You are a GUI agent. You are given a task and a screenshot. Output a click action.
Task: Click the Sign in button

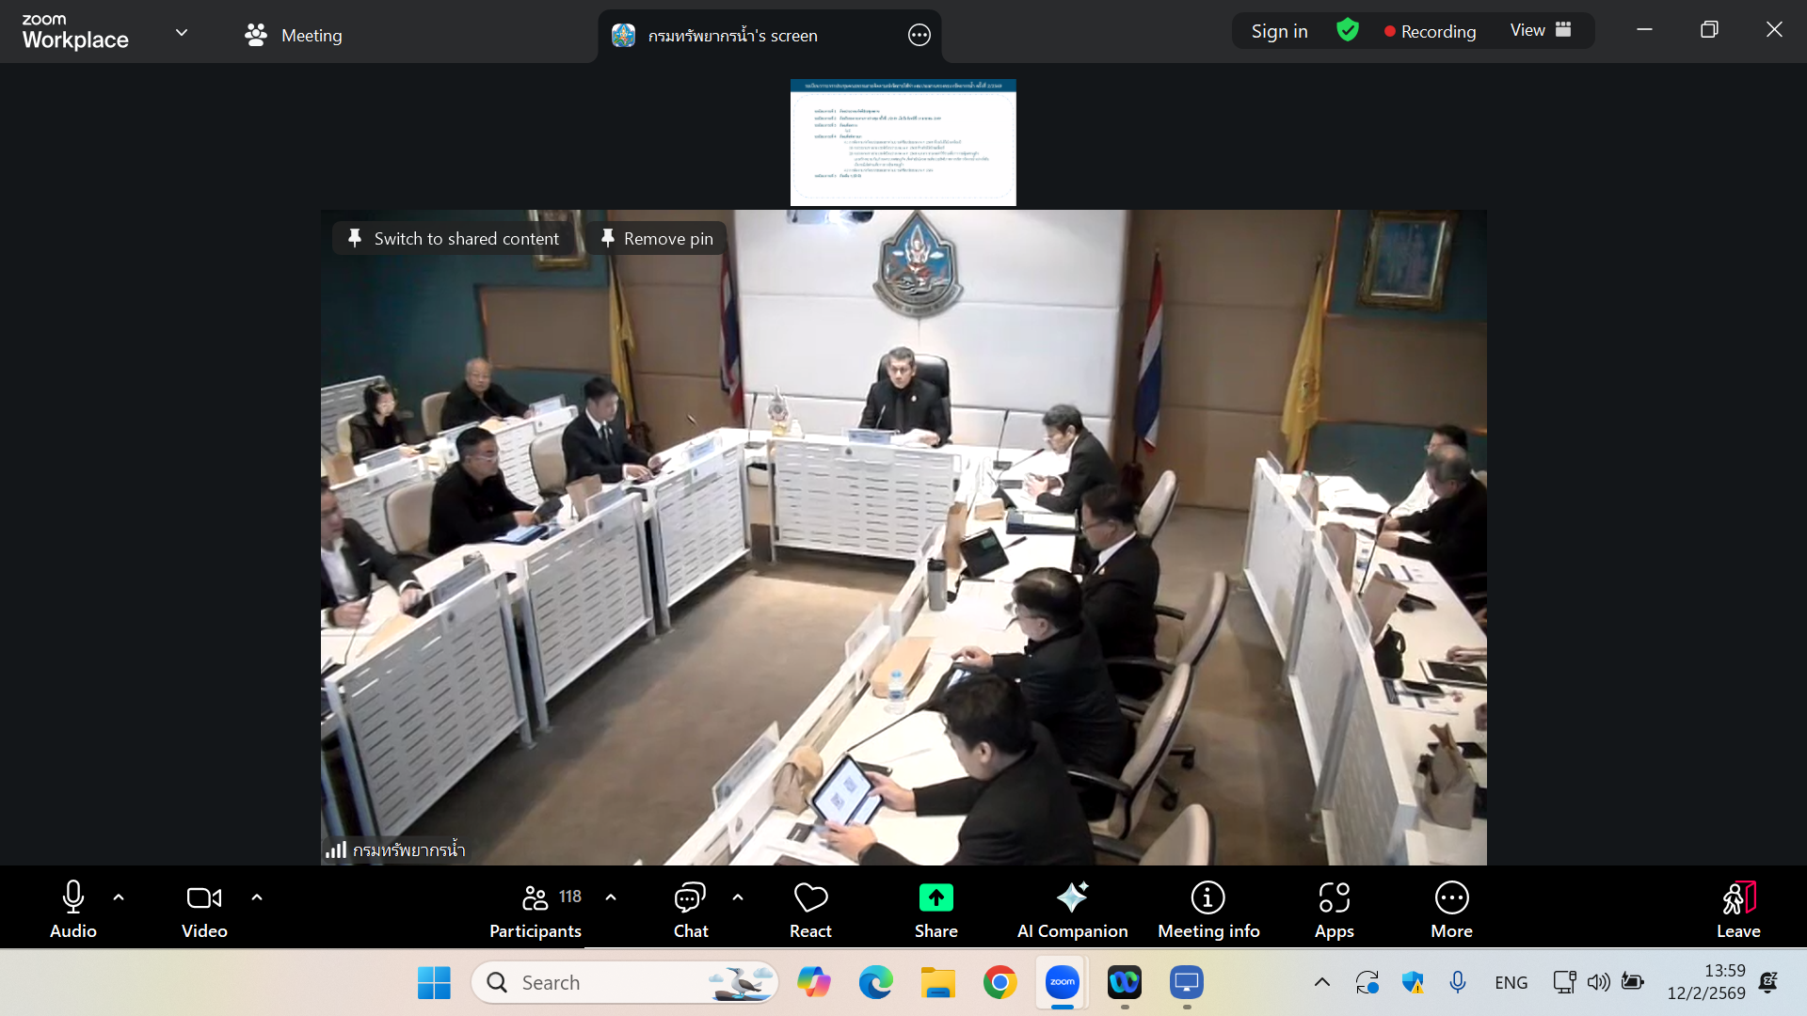tap(1279, 31)
